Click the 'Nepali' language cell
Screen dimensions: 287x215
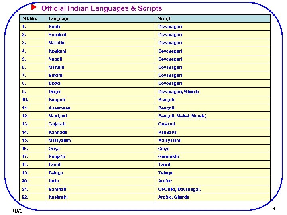[x=101, y=59]
